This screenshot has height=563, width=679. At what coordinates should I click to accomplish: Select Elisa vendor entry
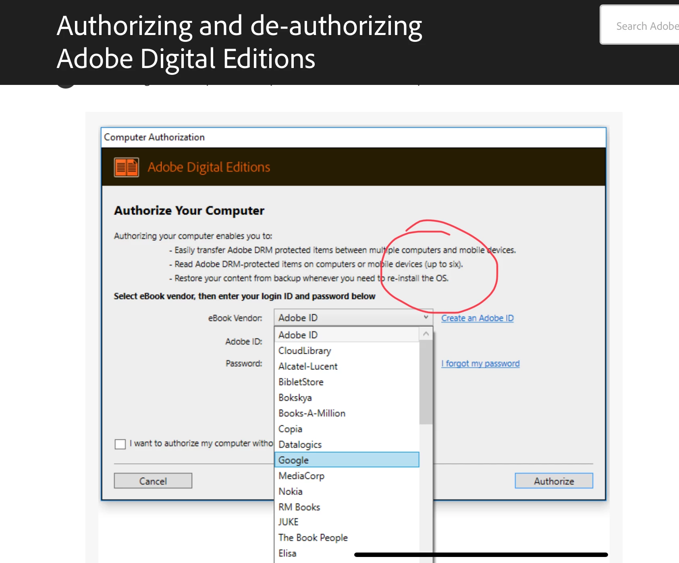pyautogui.click(x=347, y=553)
